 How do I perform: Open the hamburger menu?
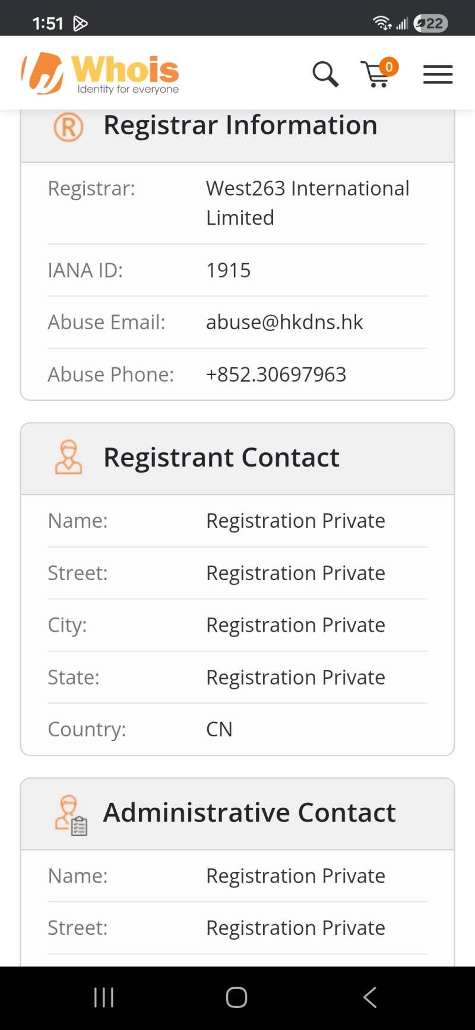pos(438,74)
